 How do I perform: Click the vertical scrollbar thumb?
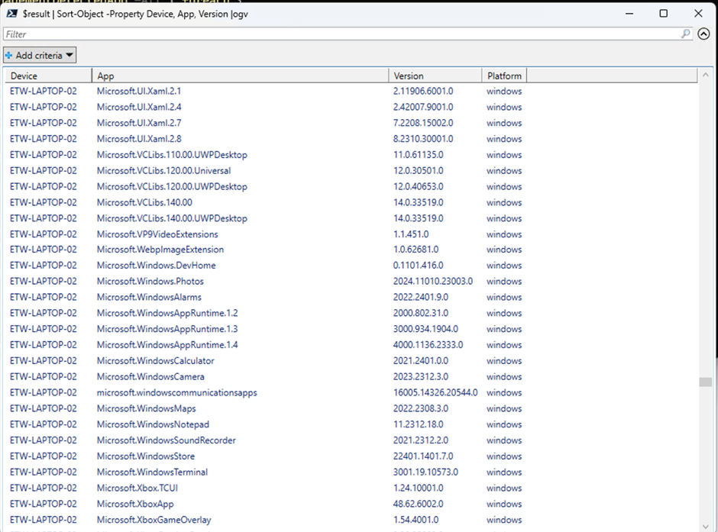tap(706, 382)
